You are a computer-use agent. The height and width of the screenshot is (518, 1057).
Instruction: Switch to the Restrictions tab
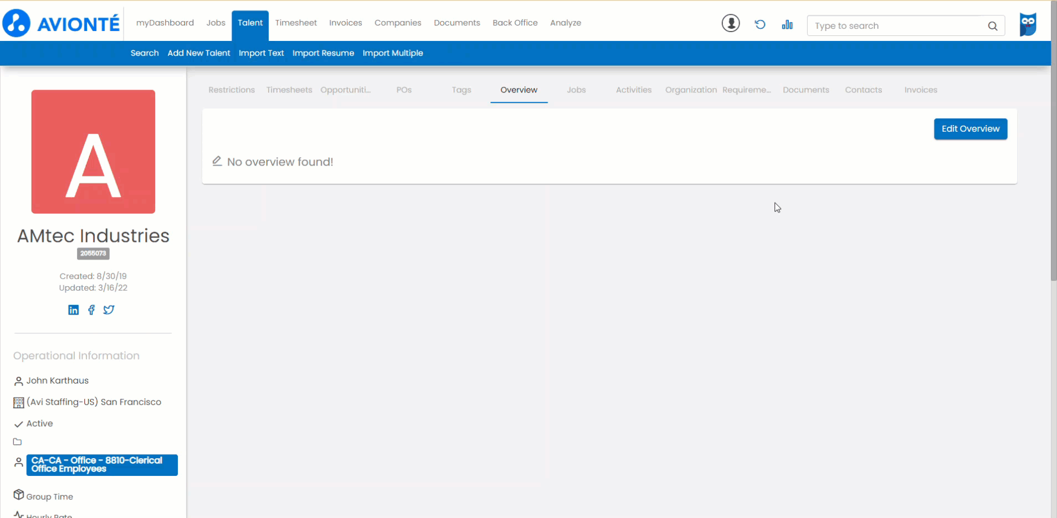(232, 90)
